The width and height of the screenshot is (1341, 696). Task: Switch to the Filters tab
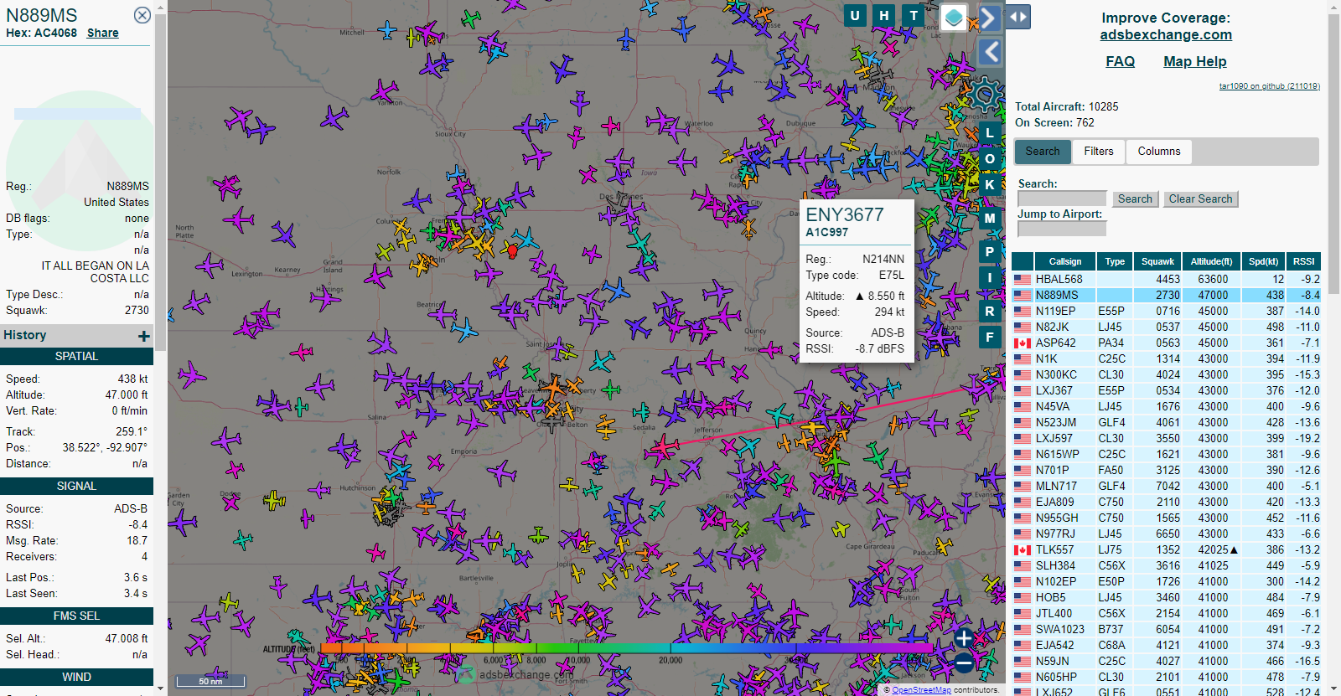[1099, 152]
